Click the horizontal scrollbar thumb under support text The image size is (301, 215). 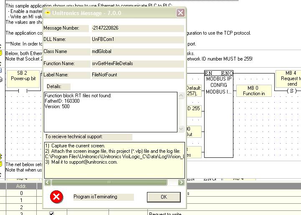point(109,182)
